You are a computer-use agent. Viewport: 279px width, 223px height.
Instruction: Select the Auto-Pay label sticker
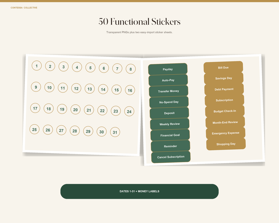(168, 80)
